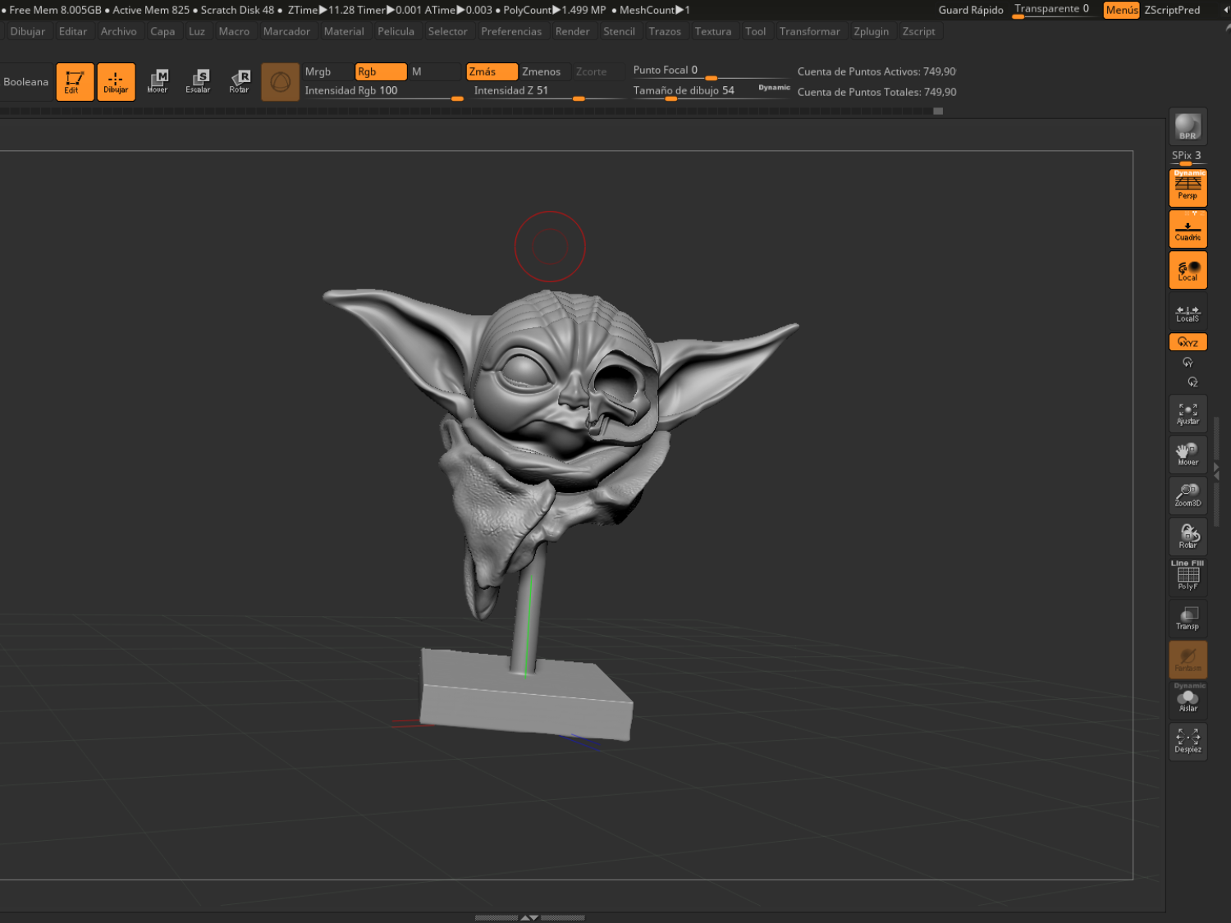This screenshot has height=923, width=1231.
Task: Expand the bottom tray divider arrows
Action: (x=529, y=917)
